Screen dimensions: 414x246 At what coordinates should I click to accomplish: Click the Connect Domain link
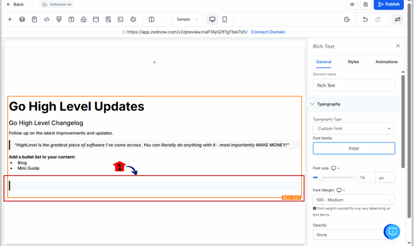[268, 32]
